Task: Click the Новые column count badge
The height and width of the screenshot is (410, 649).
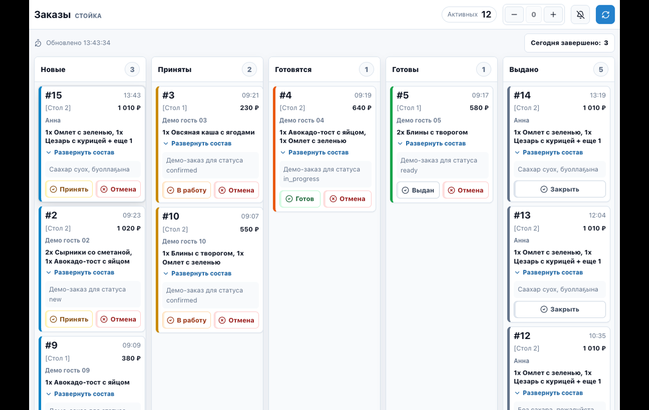Action: [x=132, y=70]
